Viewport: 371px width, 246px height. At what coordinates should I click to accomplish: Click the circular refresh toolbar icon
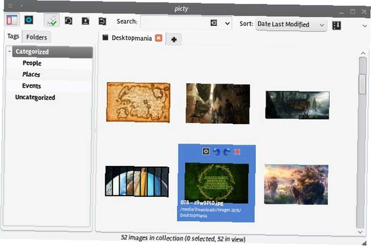[x=69, y=21]
